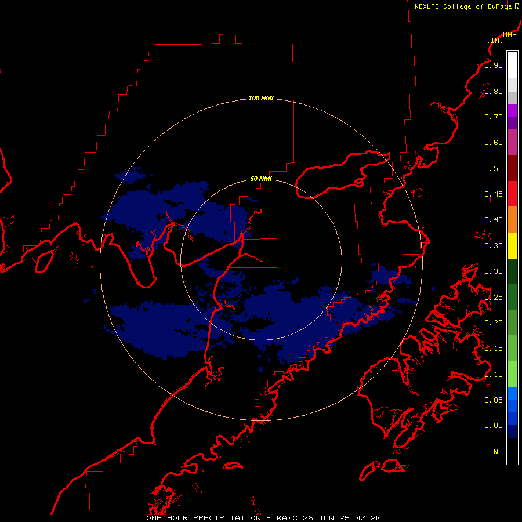Click the OHA product label
This screenshot has width=522, height=522.
pyautogui.click(x=510, y=35)
